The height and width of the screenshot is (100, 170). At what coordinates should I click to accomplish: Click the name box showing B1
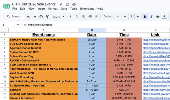(x=9, y=25)
